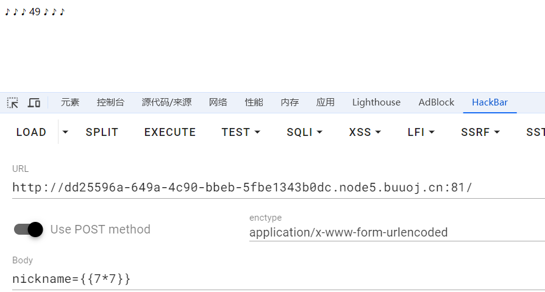The height and width of the screenshot is (292, 545).
Task: Open the dropdown arrow next to LOAD
Action: click(x=66, y=132)
